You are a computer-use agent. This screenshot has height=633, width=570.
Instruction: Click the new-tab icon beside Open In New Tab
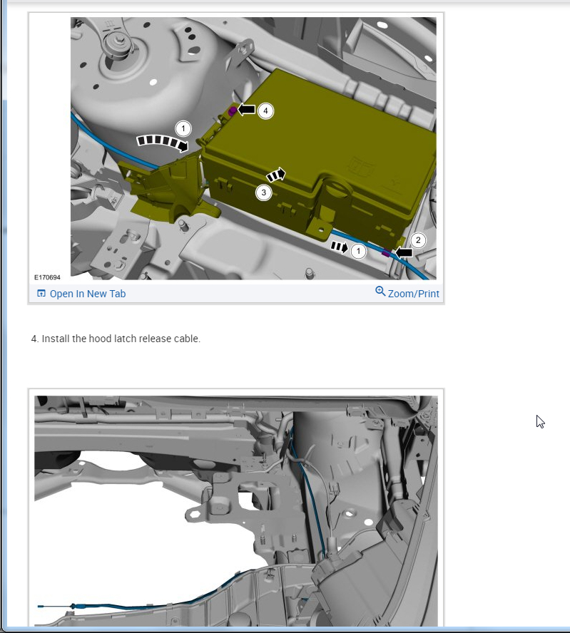[x=41, y=293]
